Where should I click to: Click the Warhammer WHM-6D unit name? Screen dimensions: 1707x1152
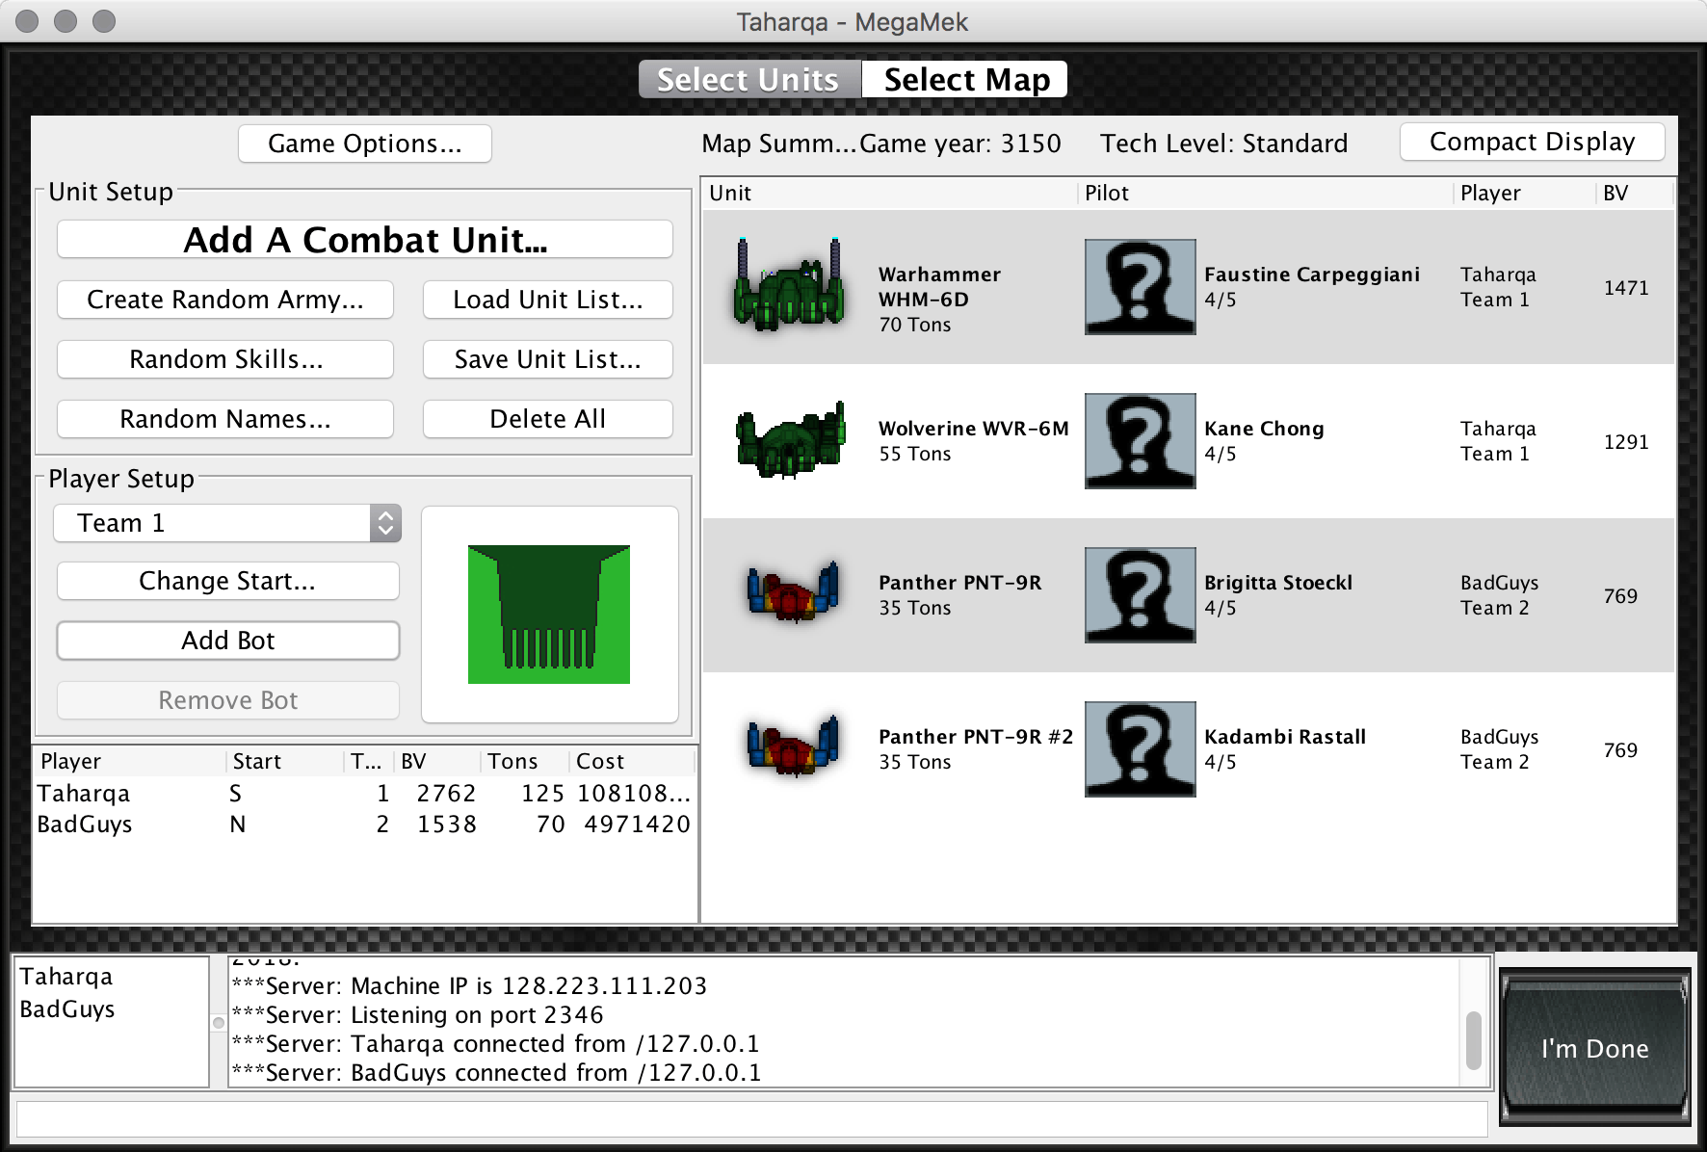[939, 287]
